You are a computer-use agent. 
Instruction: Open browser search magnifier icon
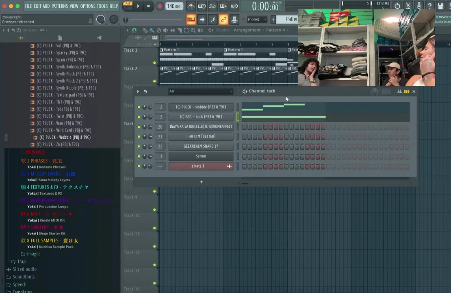(19, 30)
